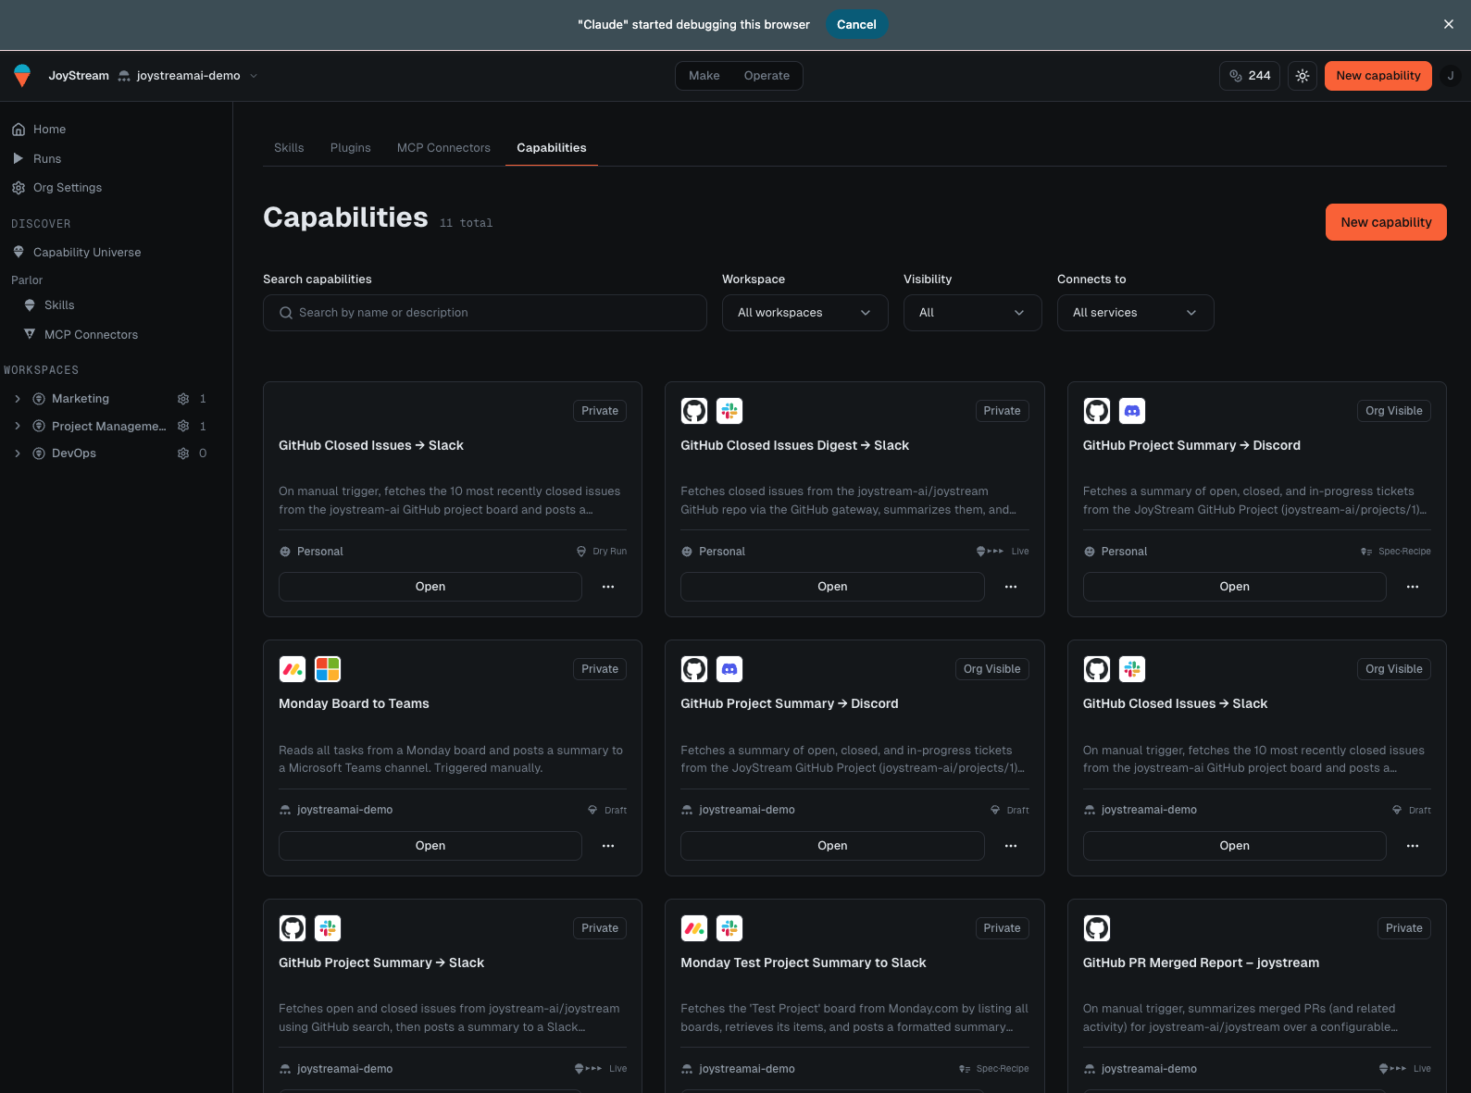The image size is (1471, 1093).
Task: Expand the Marketing workspace
Action: pyautogui.click(x=18, y=399)
